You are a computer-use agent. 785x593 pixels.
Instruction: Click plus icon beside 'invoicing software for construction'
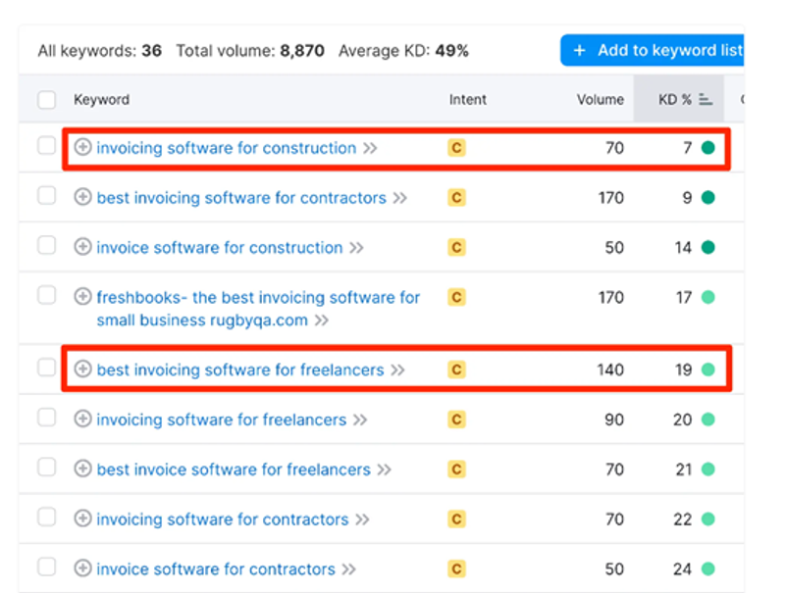pos(82,147)
